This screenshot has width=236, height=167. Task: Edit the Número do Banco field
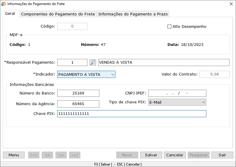(78, 93)
